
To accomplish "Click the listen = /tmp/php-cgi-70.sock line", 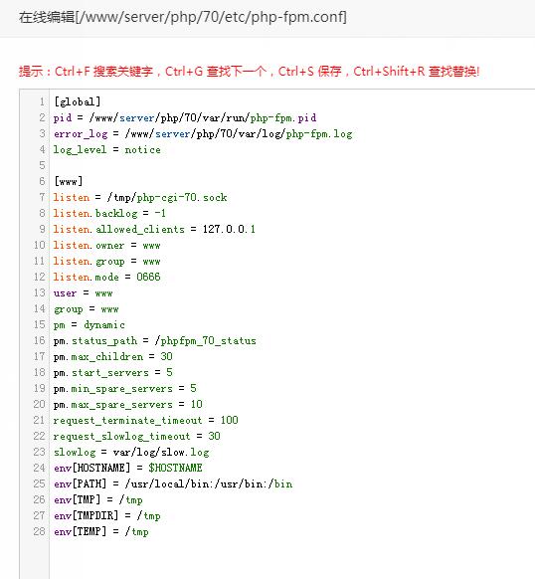I will coord(140,197).
